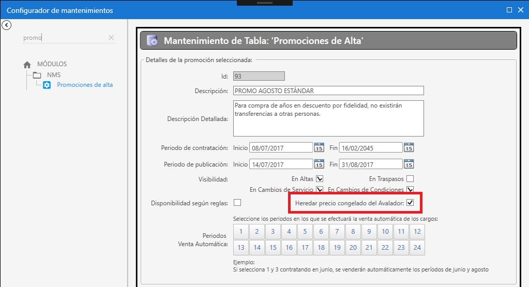
Task: Click period 17 button
Action: (x=305, y=248)
